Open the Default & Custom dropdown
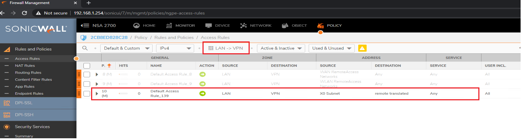The width and height of the screenshot is (522, 140). 126,48
